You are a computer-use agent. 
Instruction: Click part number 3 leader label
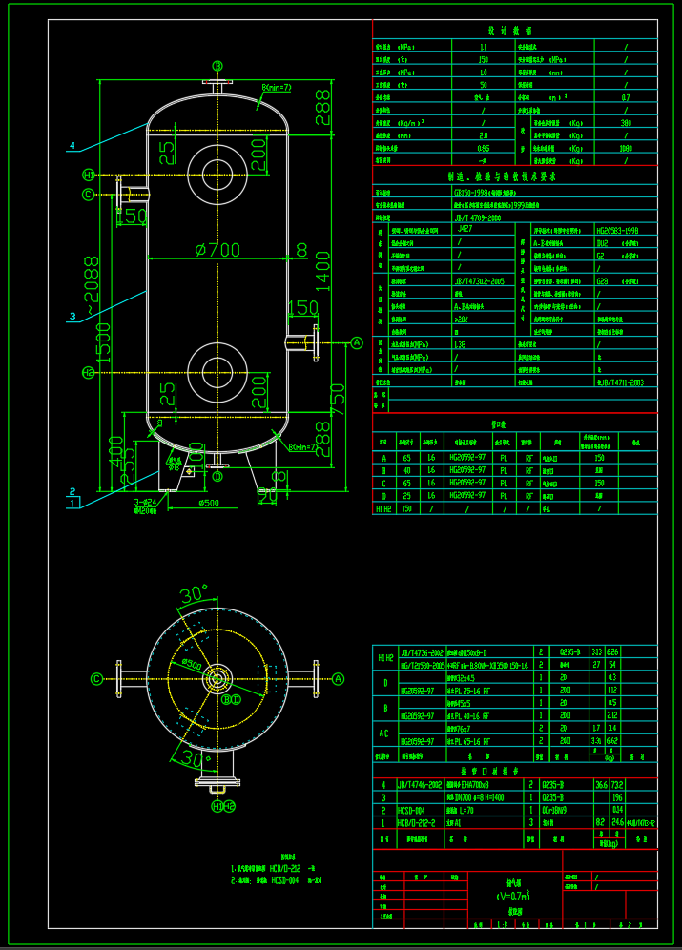point(72,316)
